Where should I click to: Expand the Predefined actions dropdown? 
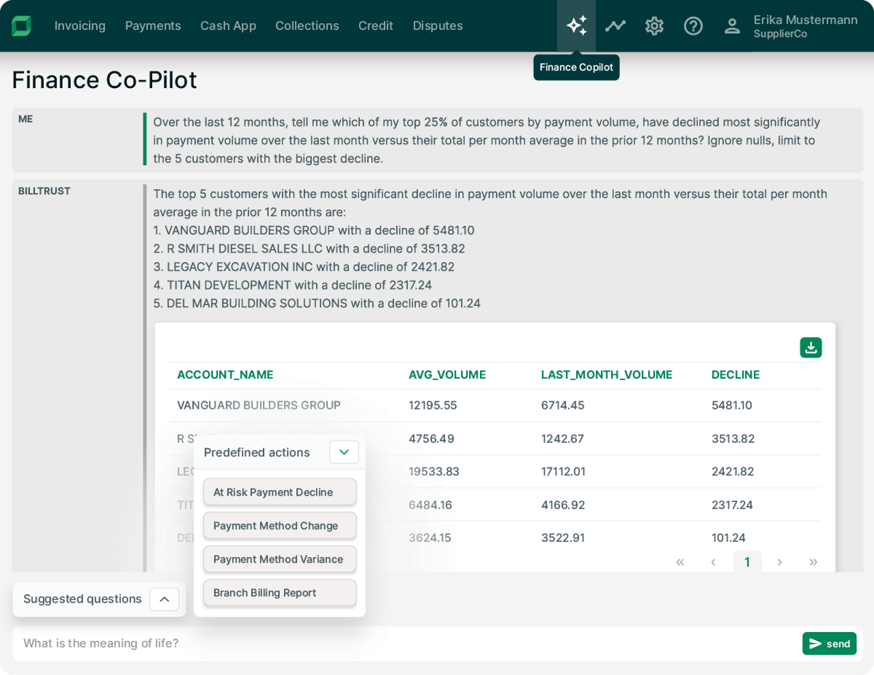[343, 452]
